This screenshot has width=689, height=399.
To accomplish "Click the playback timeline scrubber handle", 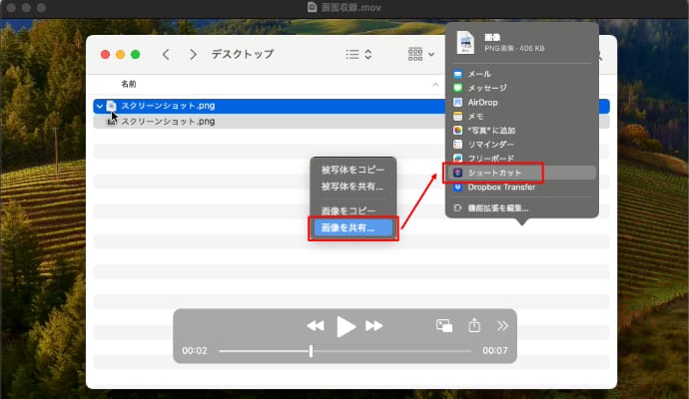I will [x=311, y=351].
